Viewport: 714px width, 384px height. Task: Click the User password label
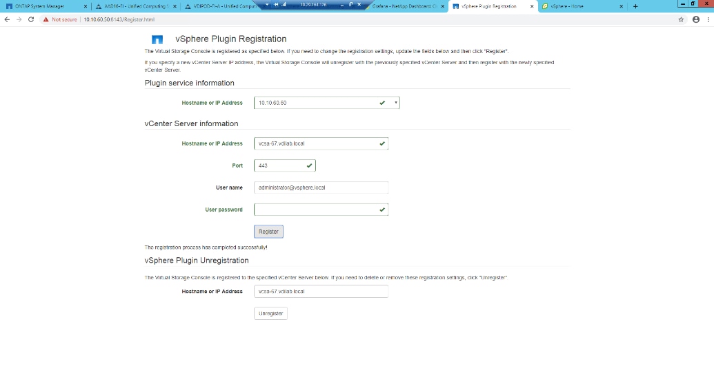pos(224,210)
